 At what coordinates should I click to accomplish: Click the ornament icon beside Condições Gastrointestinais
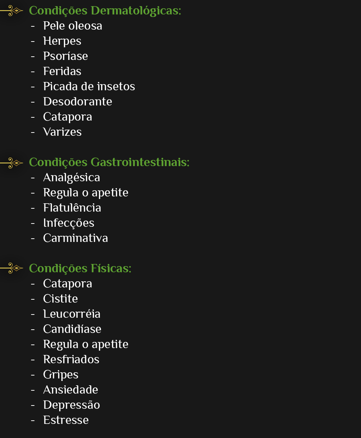[12, 163]
